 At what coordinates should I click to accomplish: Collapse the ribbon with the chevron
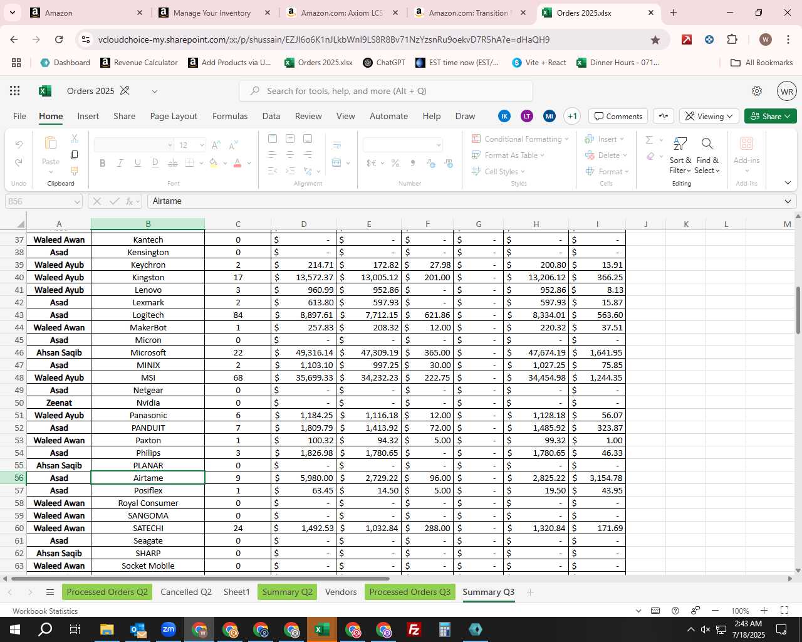(x=788, y=182)
